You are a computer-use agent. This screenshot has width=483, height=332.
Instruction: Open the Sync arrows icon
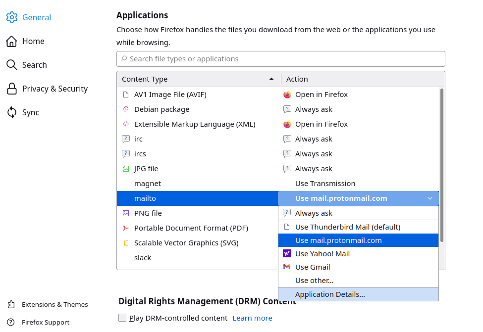12,112
